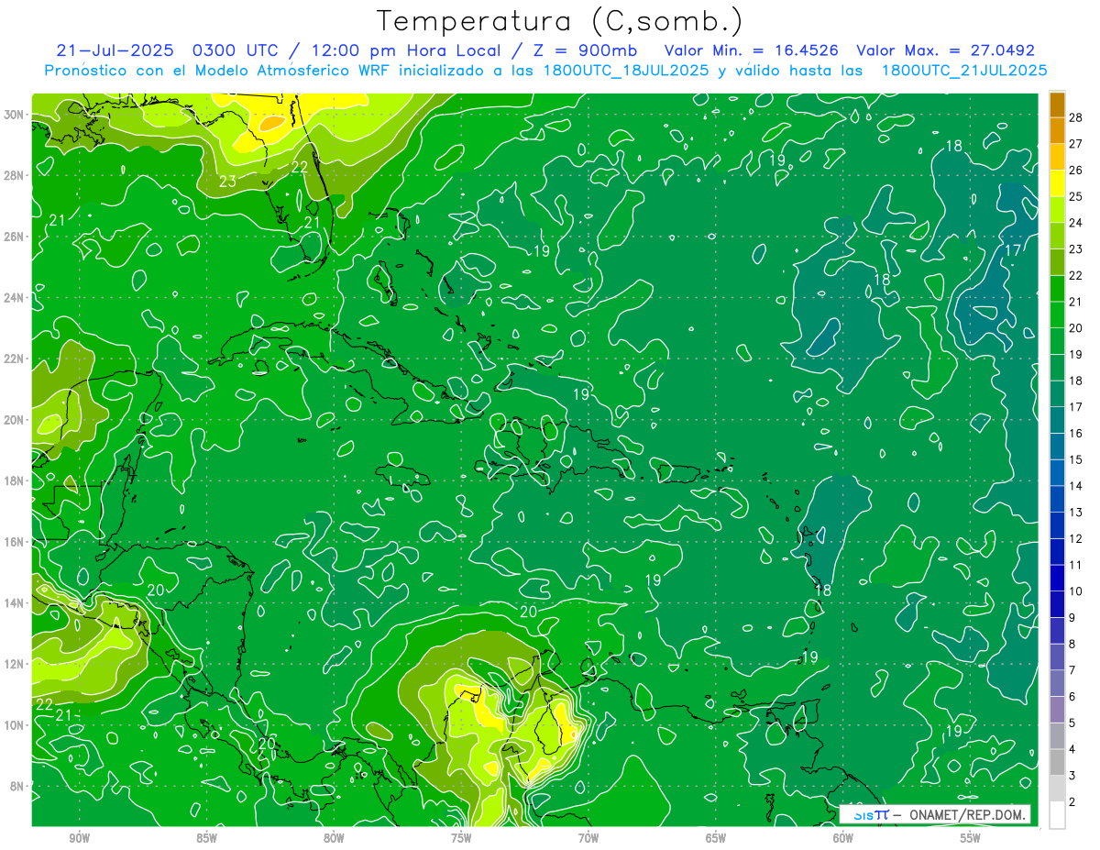Click the "8N" latitude axis label

(x=18, y=787)
